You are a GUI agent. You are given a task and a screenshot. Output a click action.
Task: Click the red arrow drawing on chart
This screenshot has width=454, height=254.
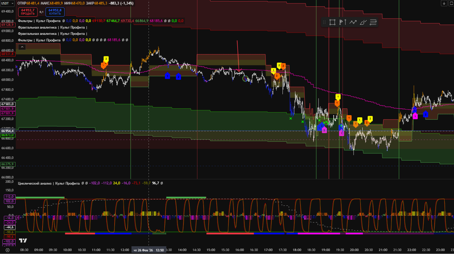click(x=238, y=57)
